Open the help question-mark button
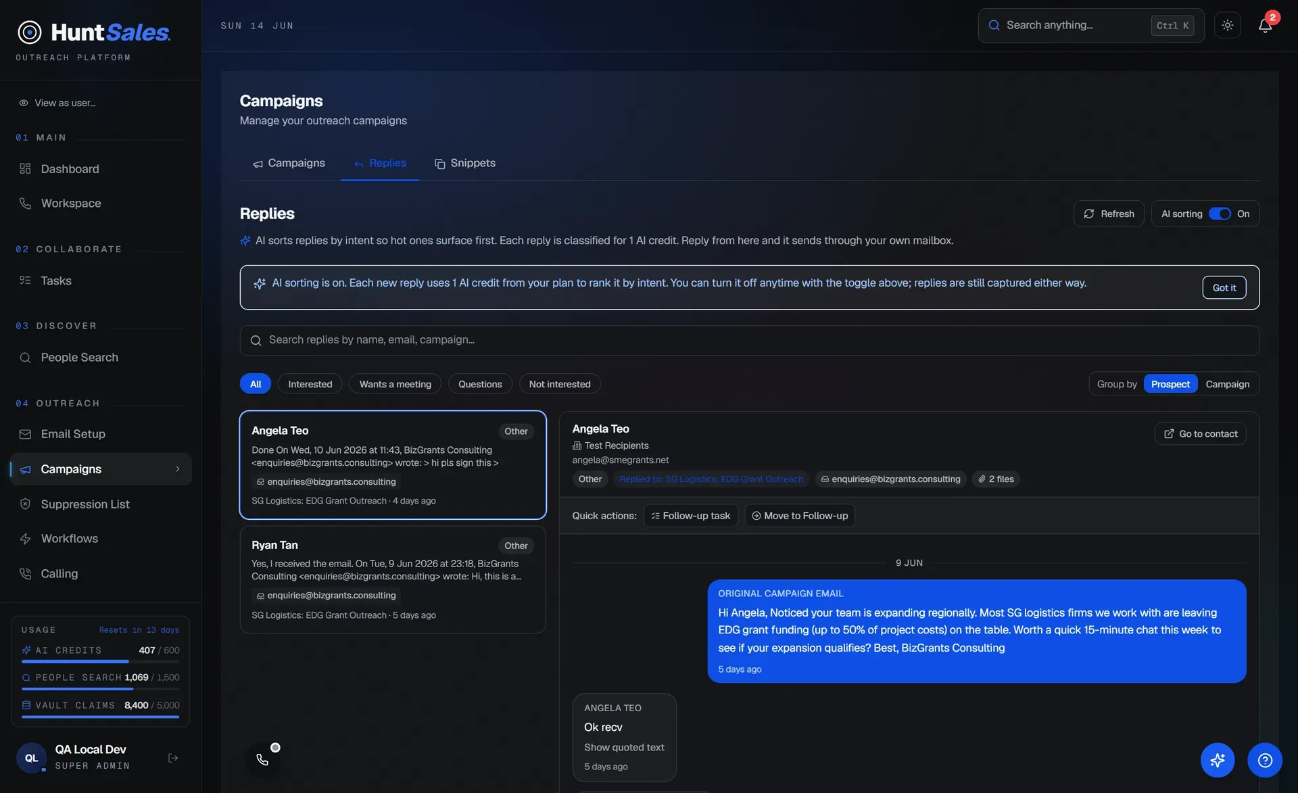Image resolution: width=1298 pixels, height=793 pixels. pos(1265,761)
